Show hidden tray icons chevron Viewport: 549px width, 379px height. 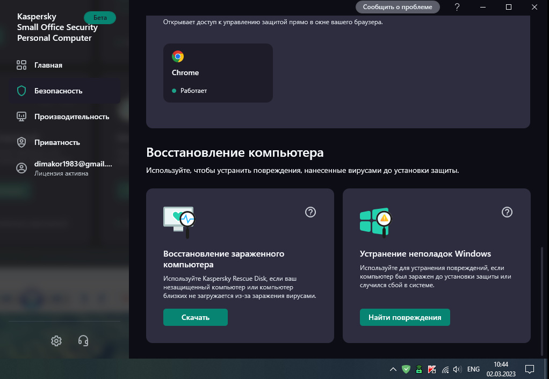pos(393,369)
